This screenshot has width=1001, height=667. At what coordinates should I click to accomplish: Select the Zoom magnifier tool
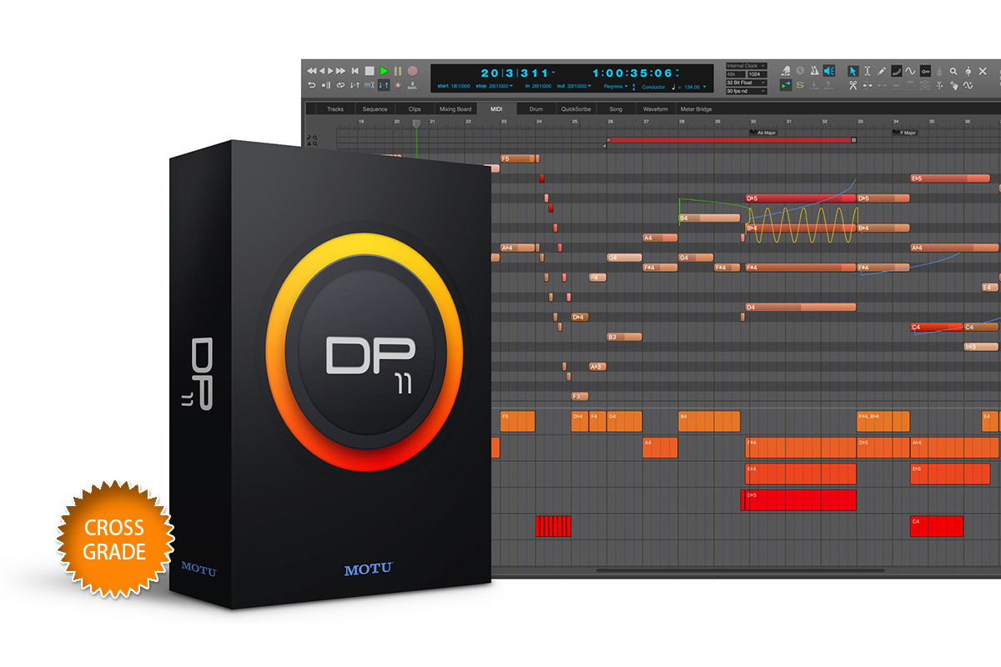click(x=953, y=71)
